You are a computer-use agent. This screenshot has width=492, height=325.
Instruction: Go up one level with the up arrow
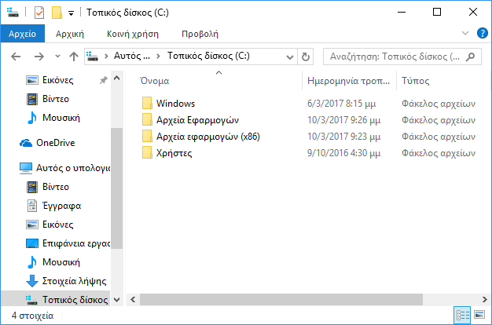(x=74, y=57)
